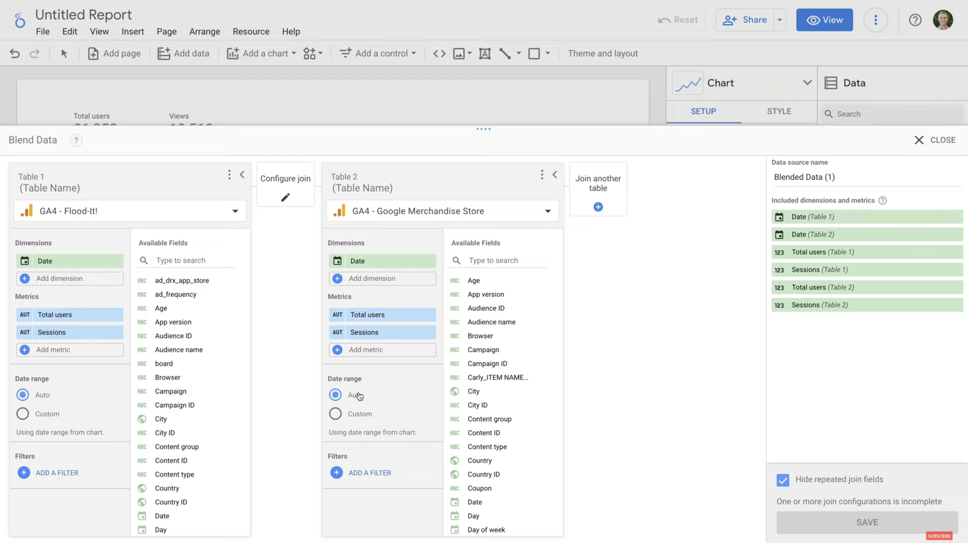This screenshot has height=543, width=968.
Task: Click the Blend Data help question icon
Action: point(76,140)
